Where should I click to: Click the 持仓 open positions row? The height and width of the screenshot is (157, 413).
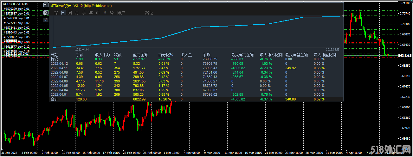click(55, 59)
